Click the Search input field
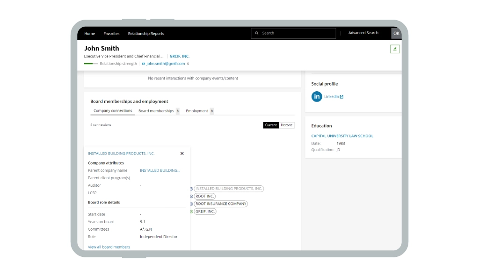 click(294, 33)
